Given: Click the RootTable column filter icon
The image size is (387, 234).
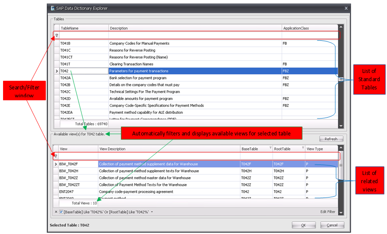Looking at the screenshot, I should (302, 148).
